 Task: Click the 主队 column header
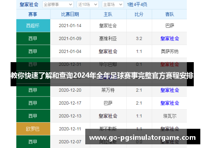pyautogui.click(x=108, y=14)
